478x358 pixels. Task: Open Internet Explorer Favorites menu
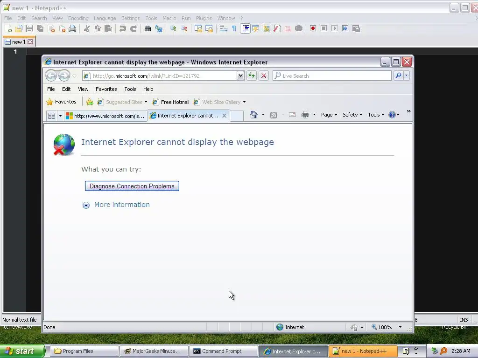[106, 89]
